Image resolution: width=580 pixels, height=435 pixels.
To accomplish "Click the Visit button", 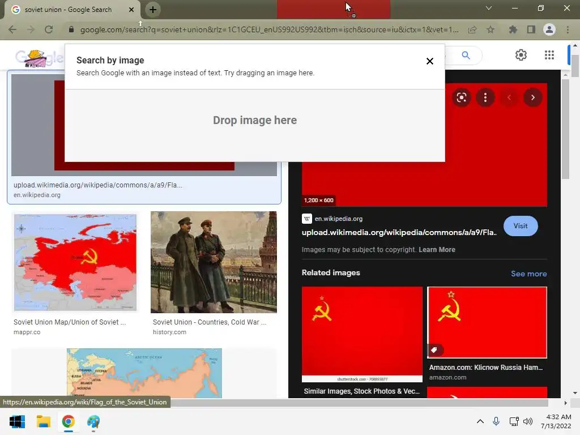I will coord(521,226).
